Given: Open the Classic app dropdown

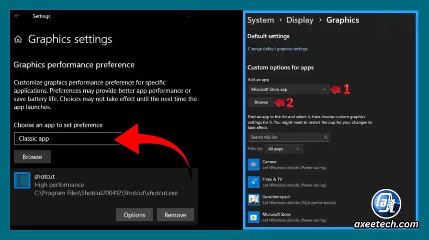Looking at the screenshot, I should coord(68,138).
